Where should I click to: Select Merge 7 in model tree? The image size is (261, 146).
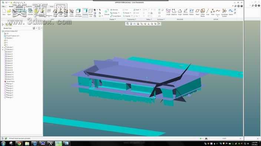point(10,97)
